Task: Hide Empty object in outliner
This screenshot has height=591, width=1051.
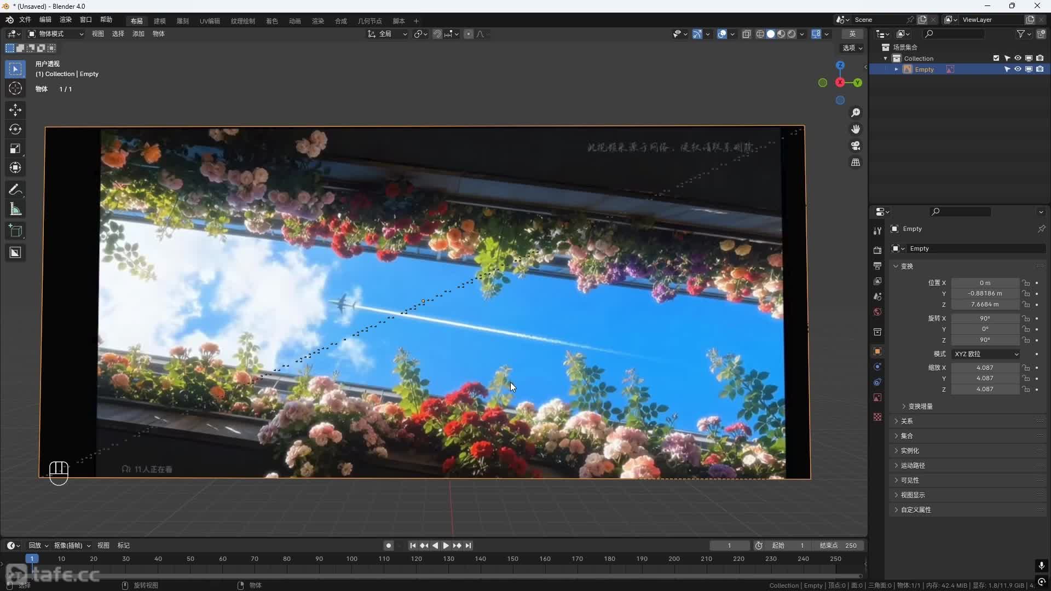Action: (1018, 69)
